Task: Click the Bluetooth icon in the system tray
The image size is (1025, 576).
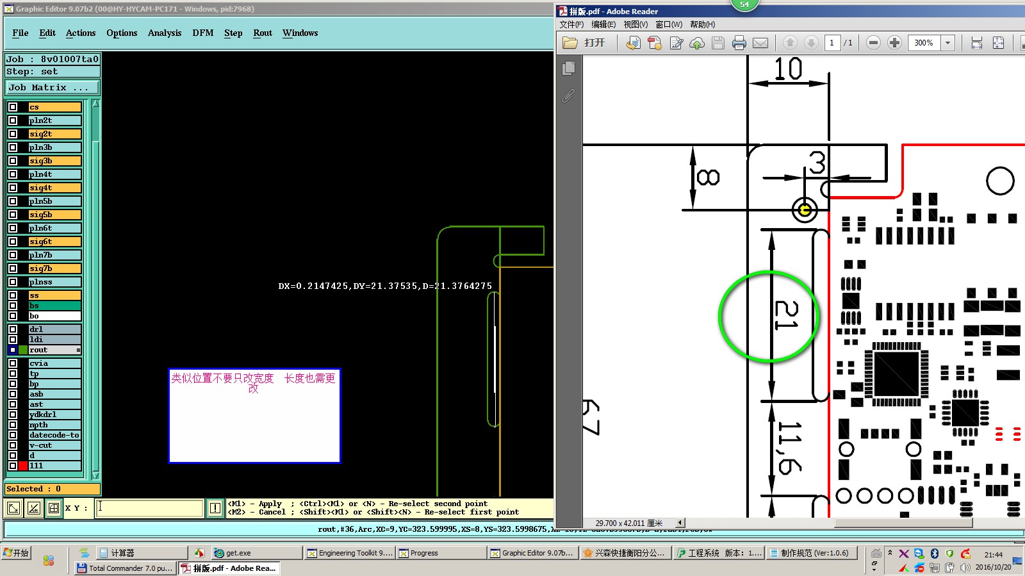Action: click(935, 554)
